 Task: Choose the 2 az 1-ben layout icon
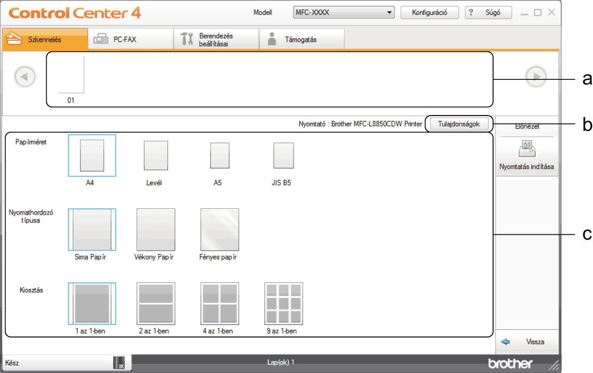[x=156, y=304]
